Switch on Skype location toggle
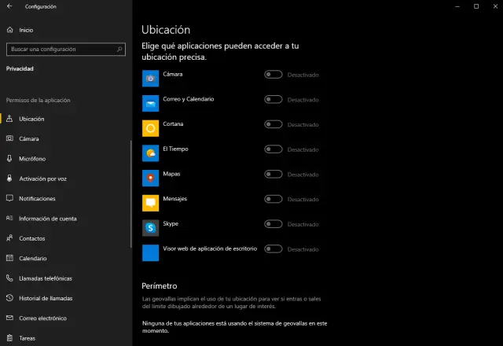503x346 pixels. point(274,224)
